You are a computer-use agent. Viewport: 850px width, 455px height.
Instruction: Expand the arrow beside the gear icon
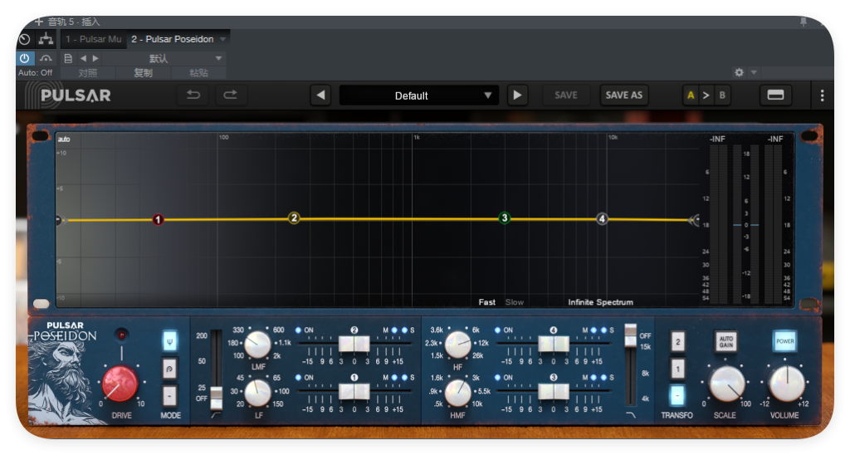pyautogui.click(x=754, y=72)
